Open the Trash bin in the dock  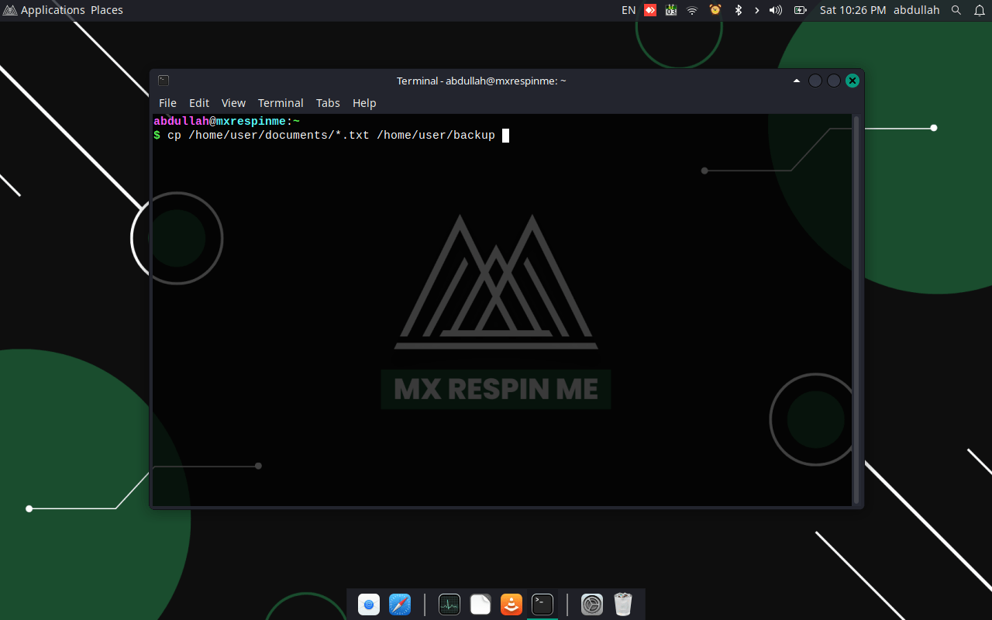tap(623, 604)
